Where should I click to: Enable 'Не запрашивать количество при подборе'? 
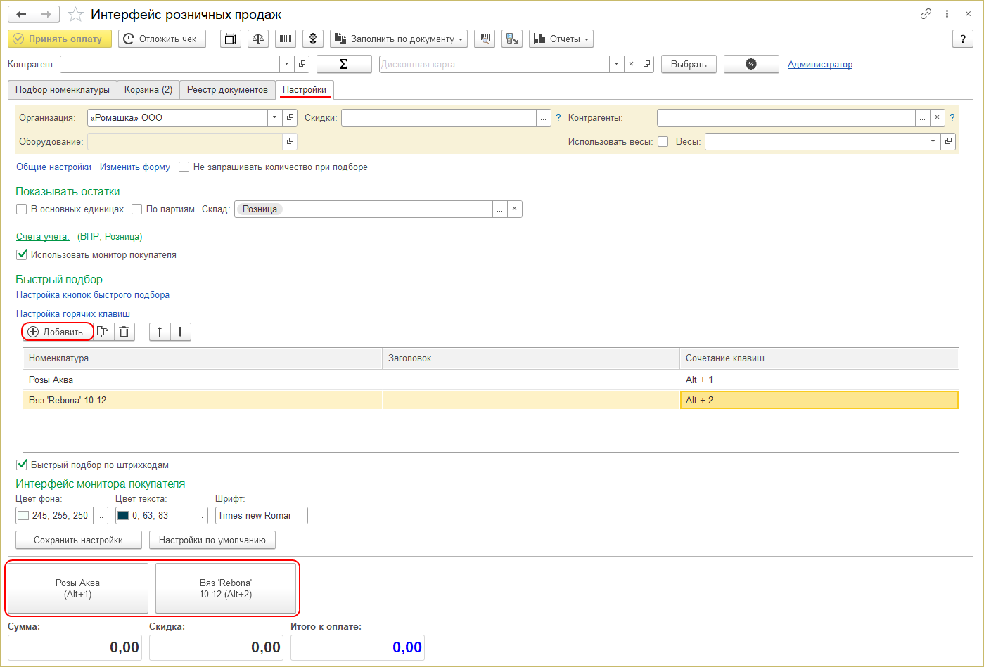(x=184, y=167)
